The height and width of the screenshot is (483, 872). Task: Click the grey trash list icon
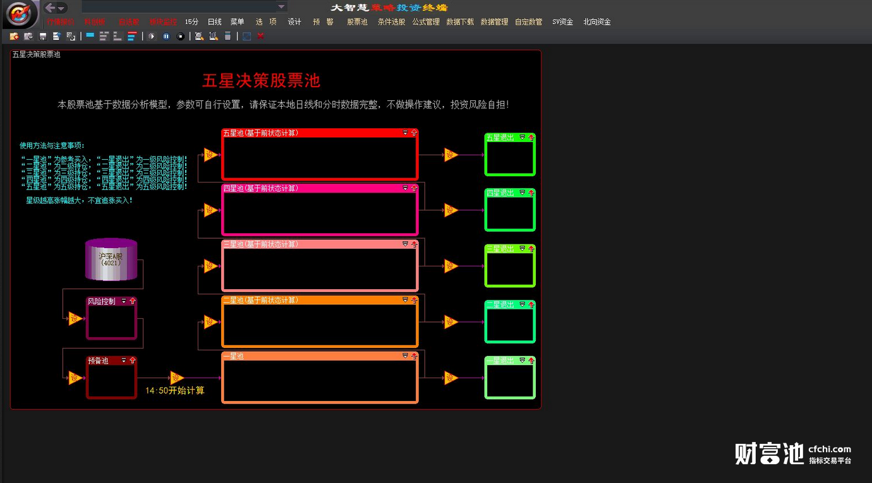point(228,37)
